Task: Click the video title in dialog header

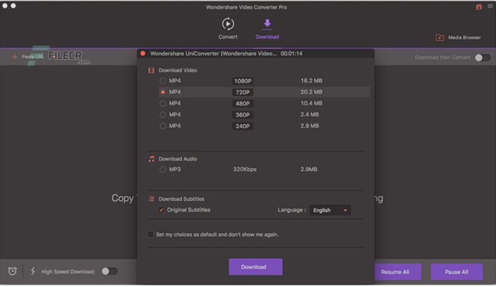Action: (213, 54)
